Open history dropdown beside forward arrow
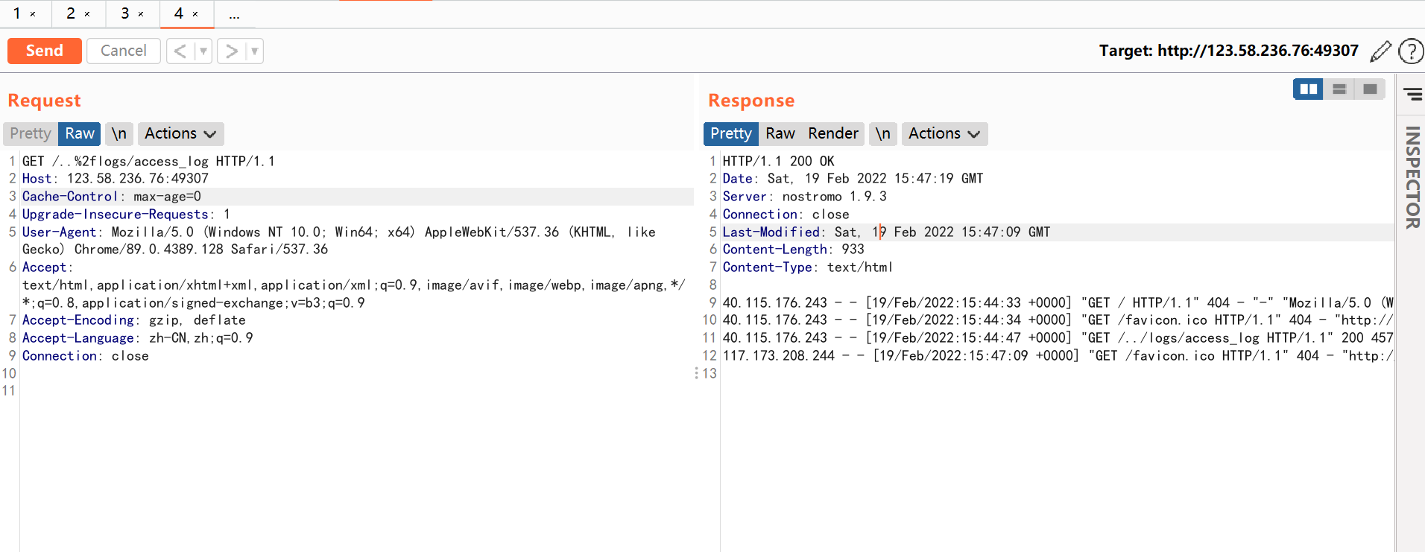Image resolution: width=1425 pixels, height=552 pixels. 255,51
